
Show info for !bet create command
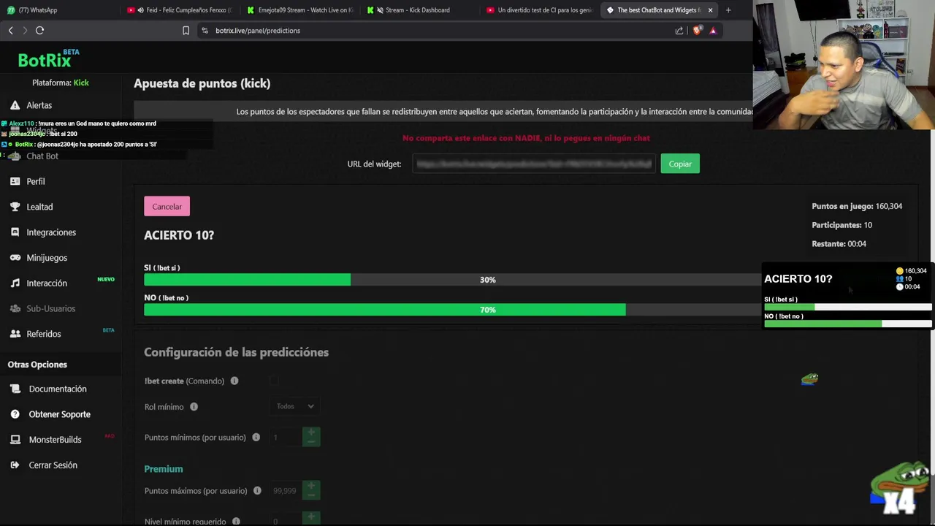(x=234, y=381)
